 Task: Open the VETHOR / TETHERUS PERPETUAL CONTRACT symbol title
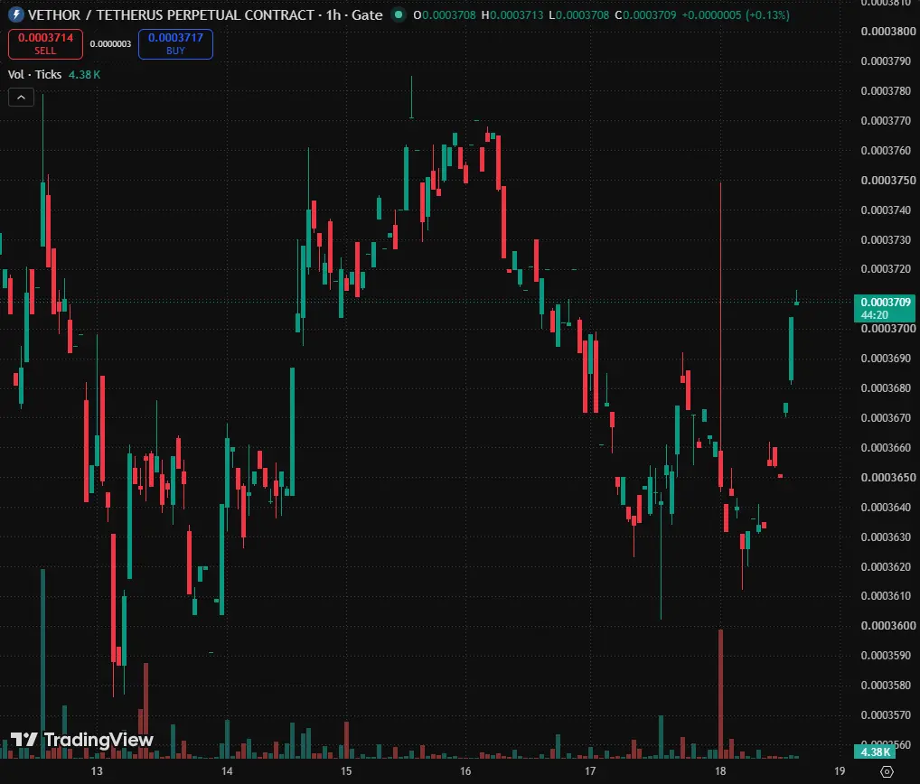point(171,14)
